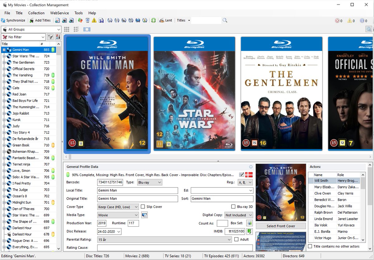Click the blue floppy disk save icon
This screenshot has height=260, width=374.
101,20
